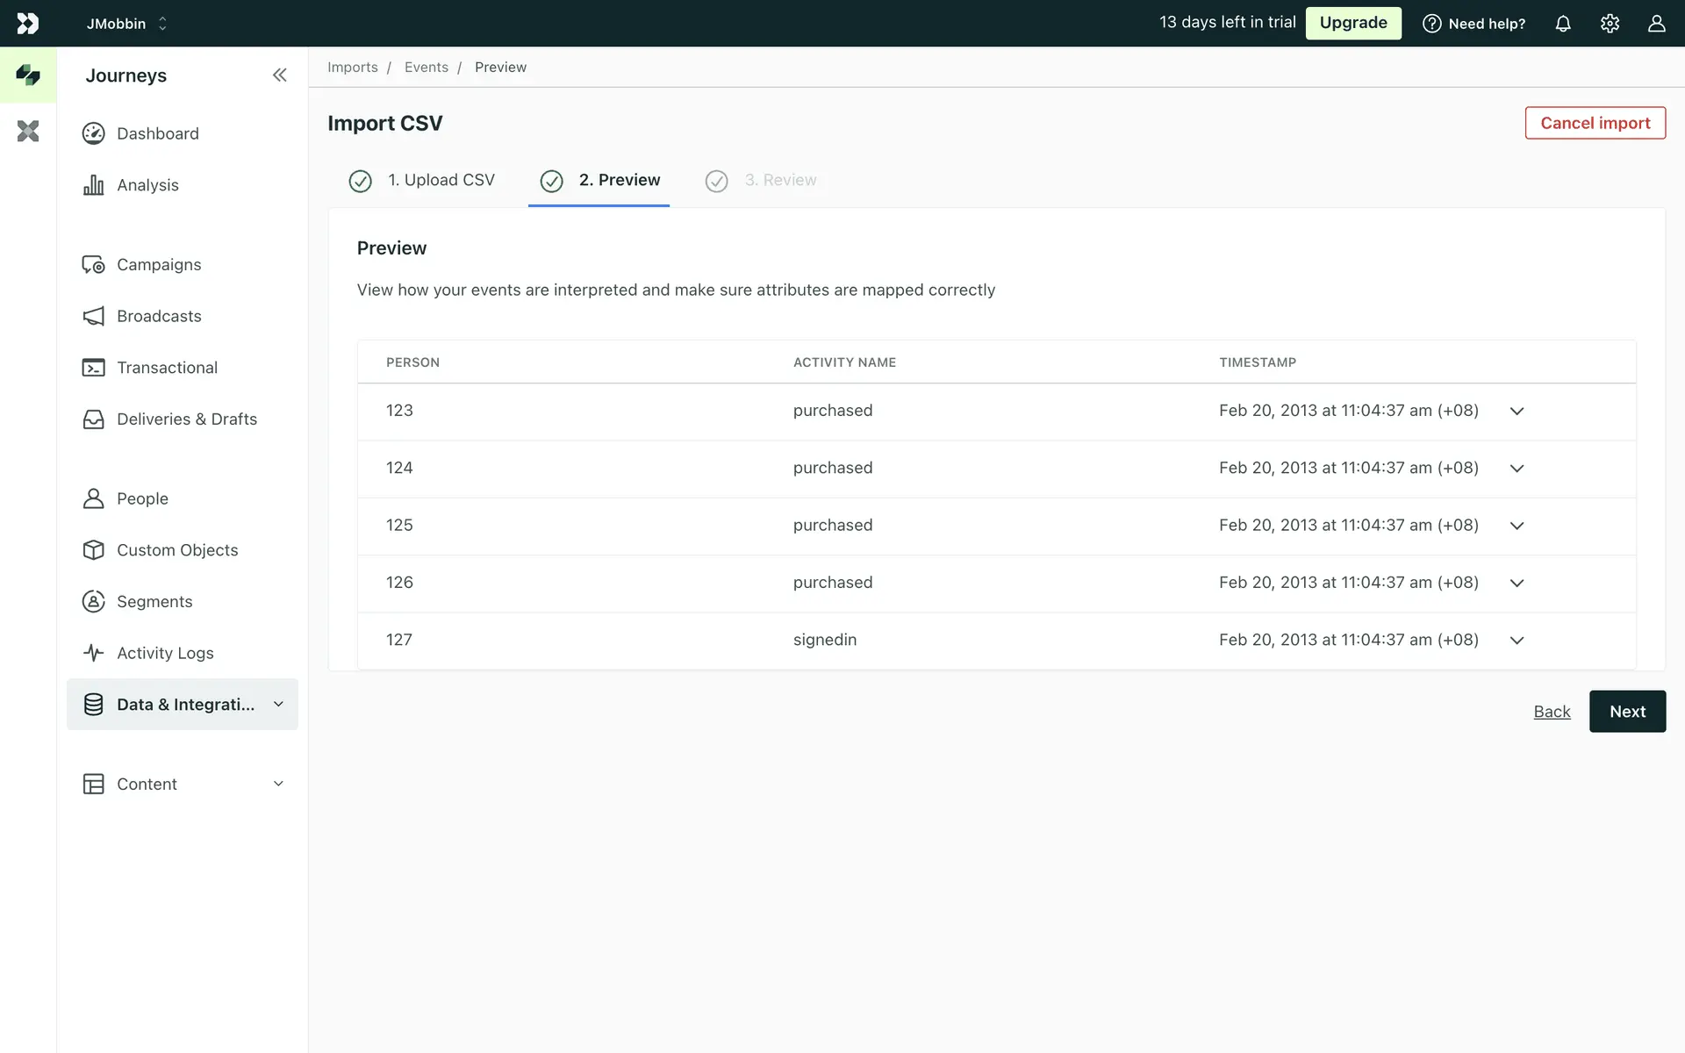Navigate to Imports breadcrumb

[353, 68]
